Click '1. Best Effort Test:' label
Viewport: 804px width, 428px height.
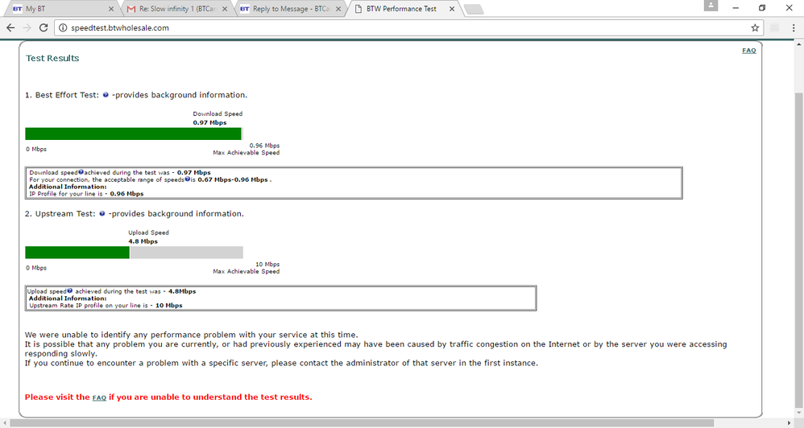(x=61, y=95)
